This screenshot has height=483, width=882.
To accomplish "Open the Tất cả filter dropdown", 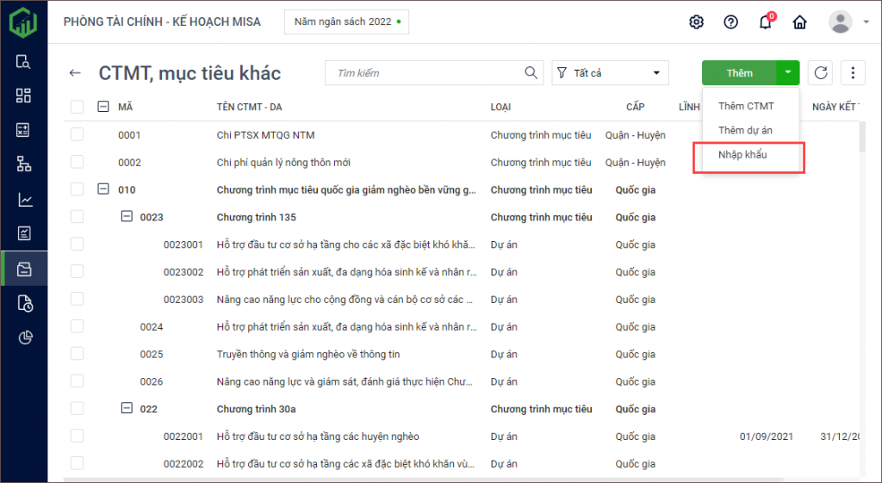I will click(x=610, y=73).
